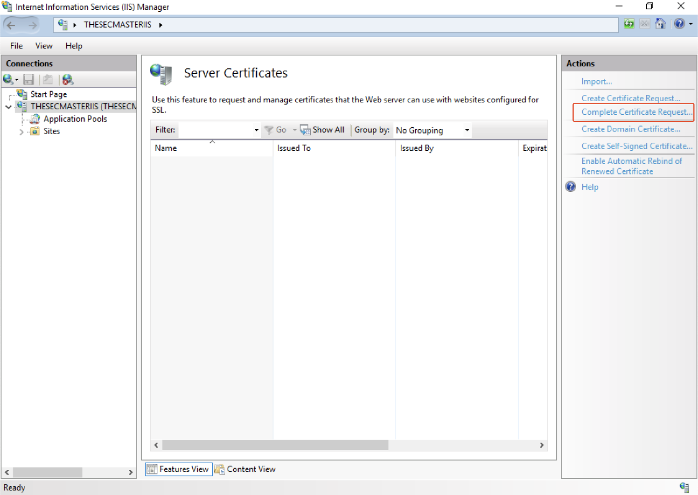
Task: Click the Go filter button
Action: [275, 130]
